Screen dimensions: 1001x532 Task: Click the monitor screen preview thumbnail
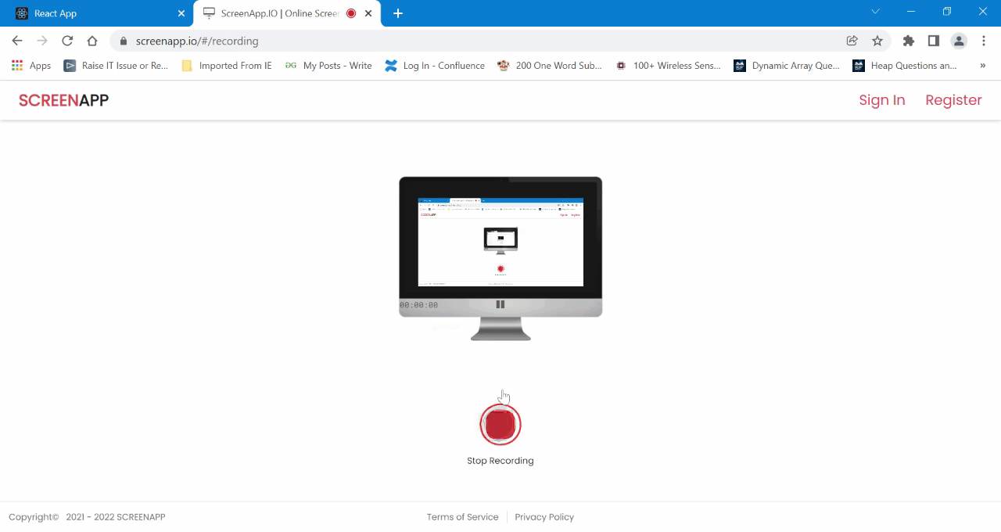tap(500, 242)
